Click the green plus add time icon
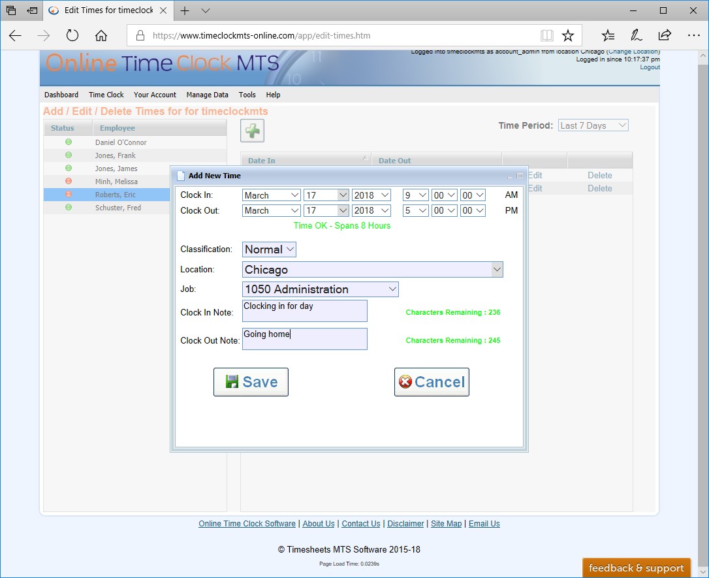Image resolution: width=709 pixels, height=578 pixels. click(252, 131)
